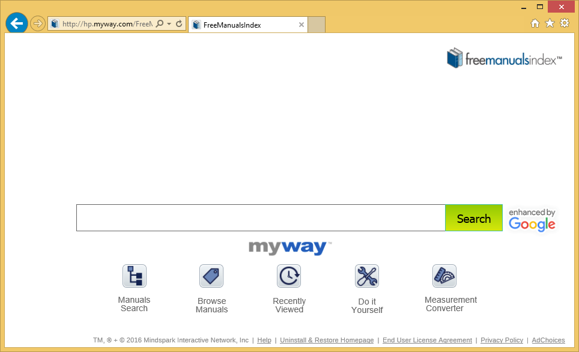Open Uninstall & Restore Homepage link
The image size is (579, 352).
[327, 340]
